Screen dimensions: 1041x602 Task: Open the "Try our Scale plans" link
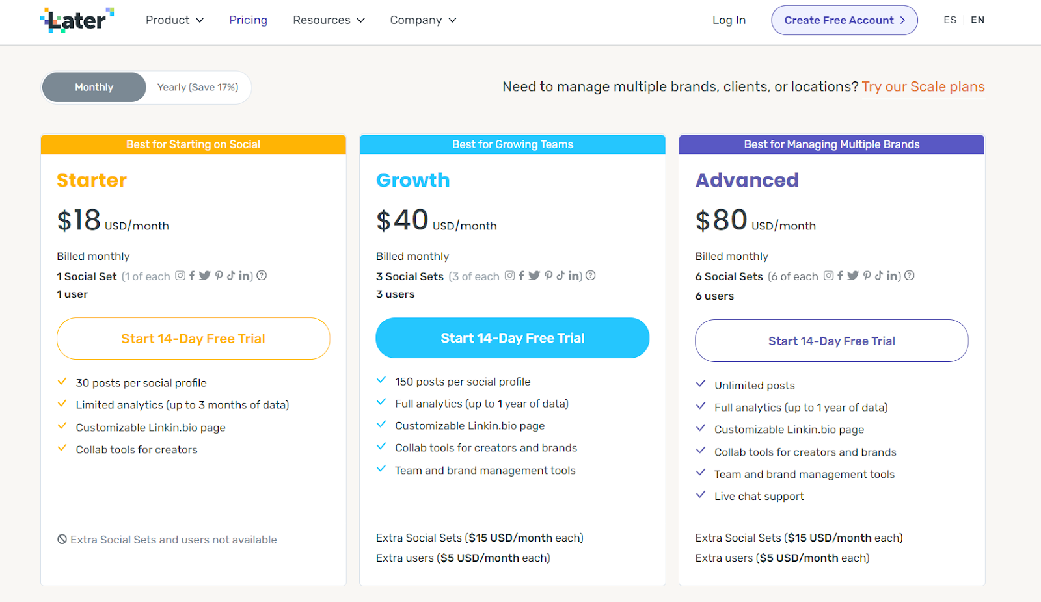pyautogui.click(x=923, y=87)
